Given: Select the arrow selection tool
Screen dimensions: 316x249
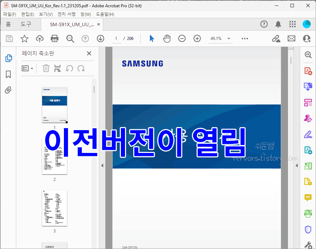Looking at the screenshot, I should coord(152,38).
